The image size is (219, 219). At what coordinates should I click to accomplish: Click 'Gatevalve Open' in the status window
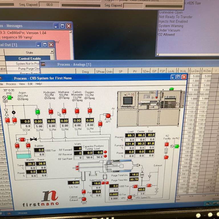(171, 12)
